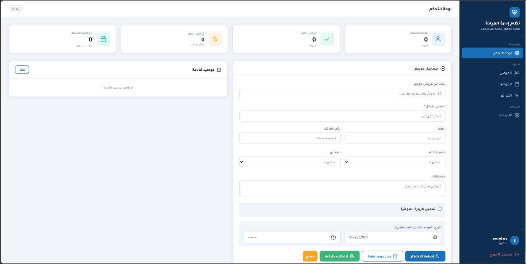Click the green checkmark finished patients icon
The width and height of the screenshot is (526, 264).
click(x=327, y=39)
